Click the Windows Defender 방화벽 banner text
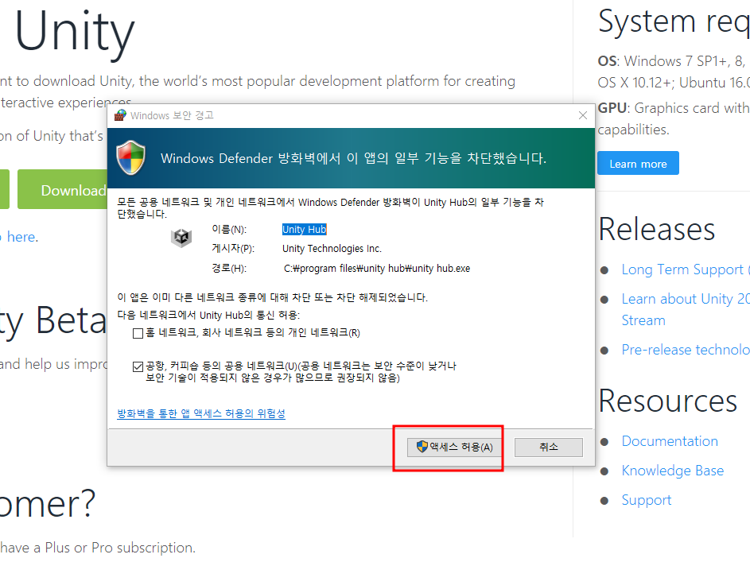 (353, 158)
